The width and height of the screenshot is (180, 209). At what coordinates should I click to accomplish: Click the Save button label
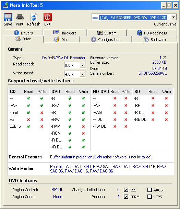tap(8, 24)
